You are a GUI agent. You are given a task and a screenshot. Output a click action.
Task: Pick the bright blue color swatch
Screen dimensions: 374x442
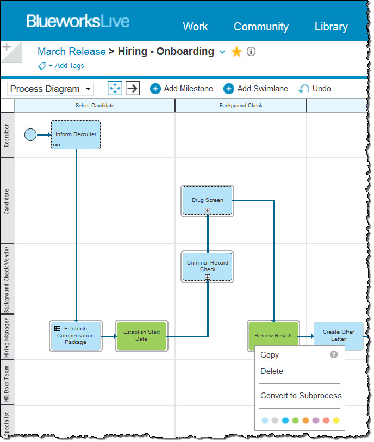(x=285, y=421)
